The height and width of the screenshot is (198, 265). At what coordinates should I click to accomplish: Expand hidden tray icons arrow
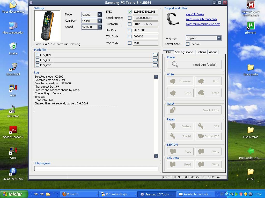point(227,194)
